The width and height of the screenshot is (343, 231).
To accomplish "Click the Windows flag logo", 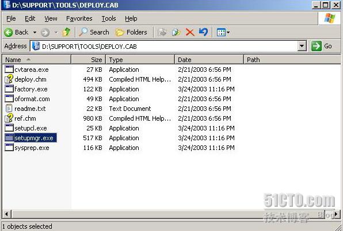I will point(329,18).
